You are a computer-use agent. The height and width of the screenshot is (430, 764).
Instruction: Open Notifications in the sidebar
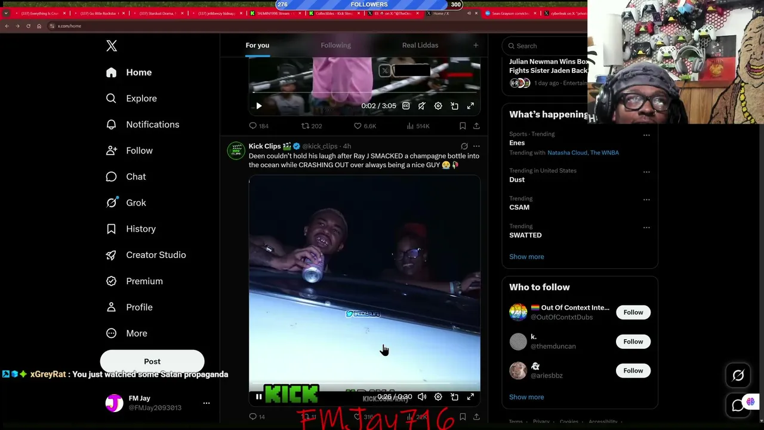(142, 124)
